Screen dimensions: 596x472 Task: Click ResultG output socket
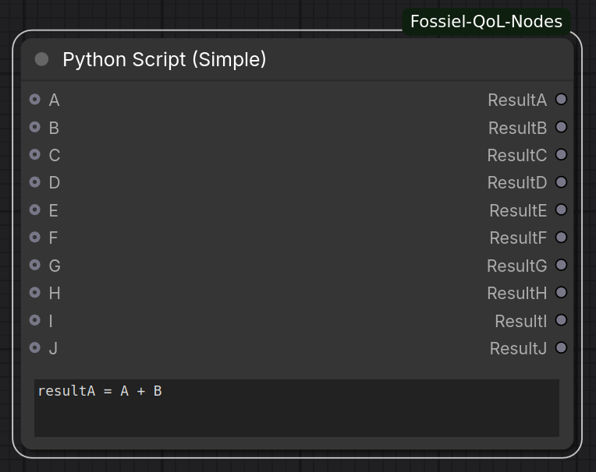(561, 265)
